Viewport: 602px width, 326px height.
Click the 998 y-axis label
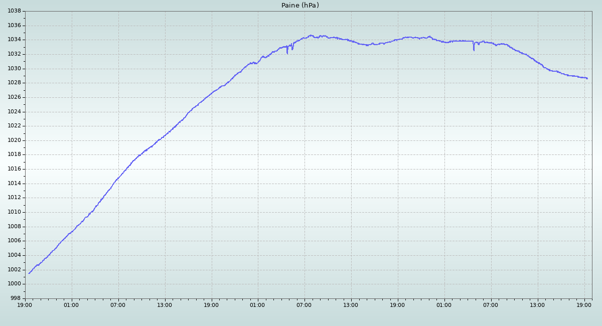[16, 298]
